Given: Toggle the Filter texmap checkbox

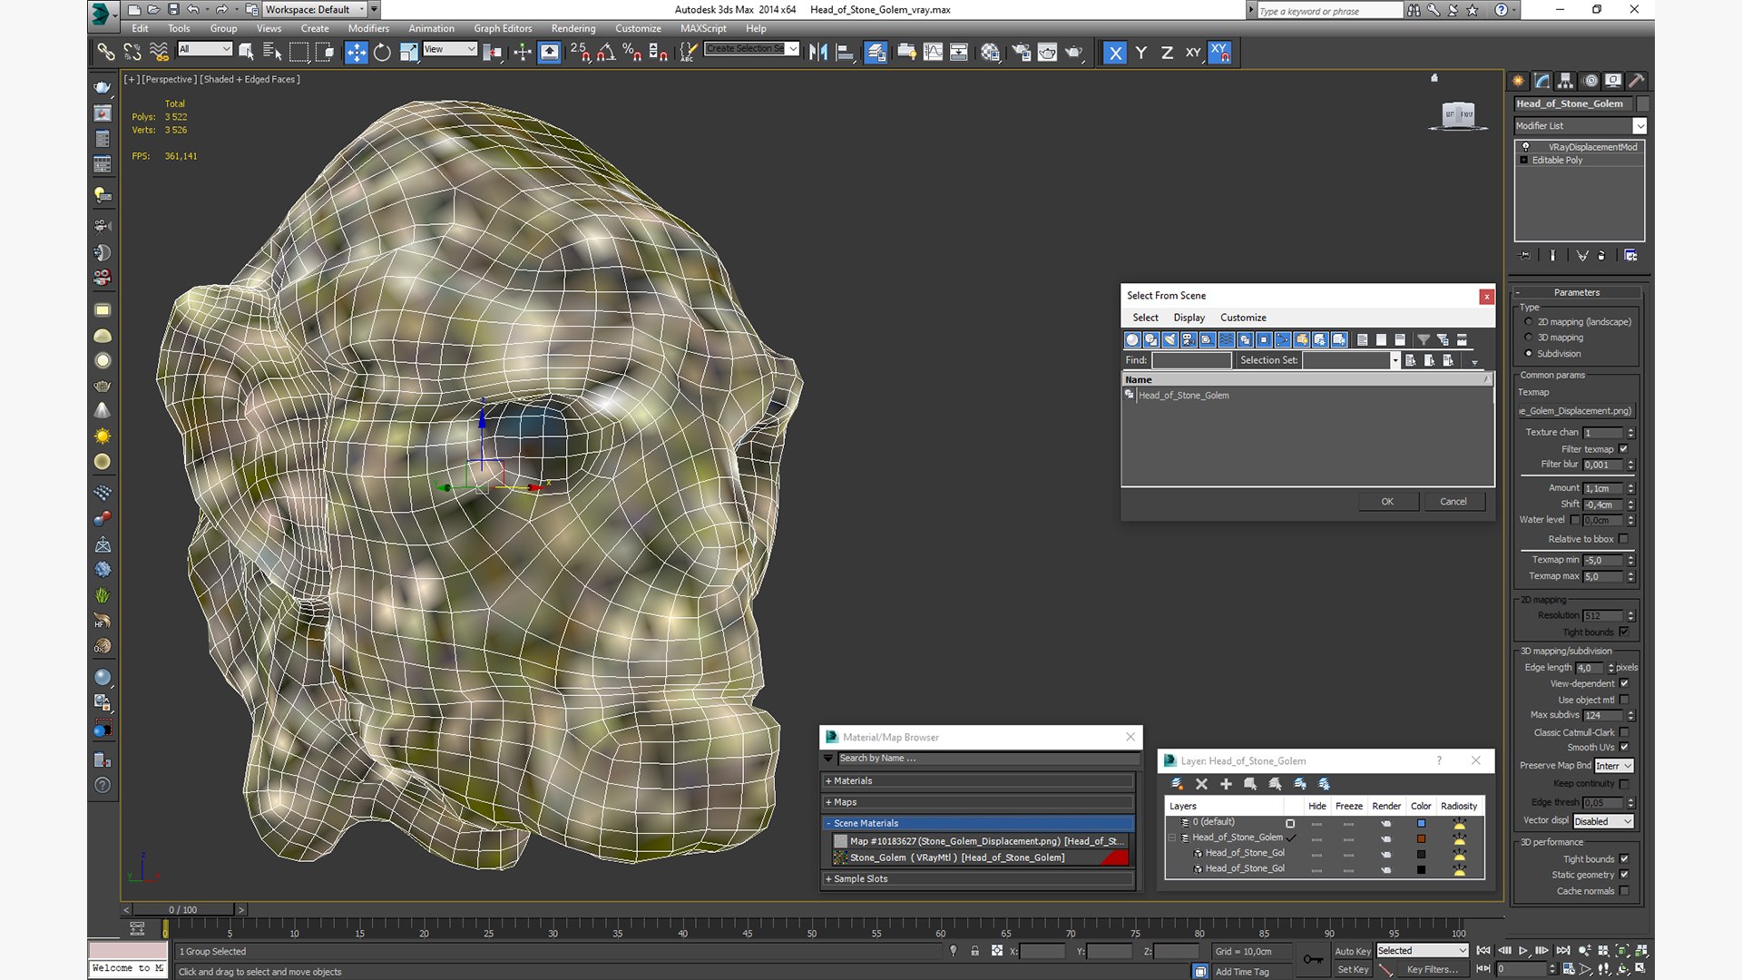Looking at the screenshot, I should (x=1624, y=449).
